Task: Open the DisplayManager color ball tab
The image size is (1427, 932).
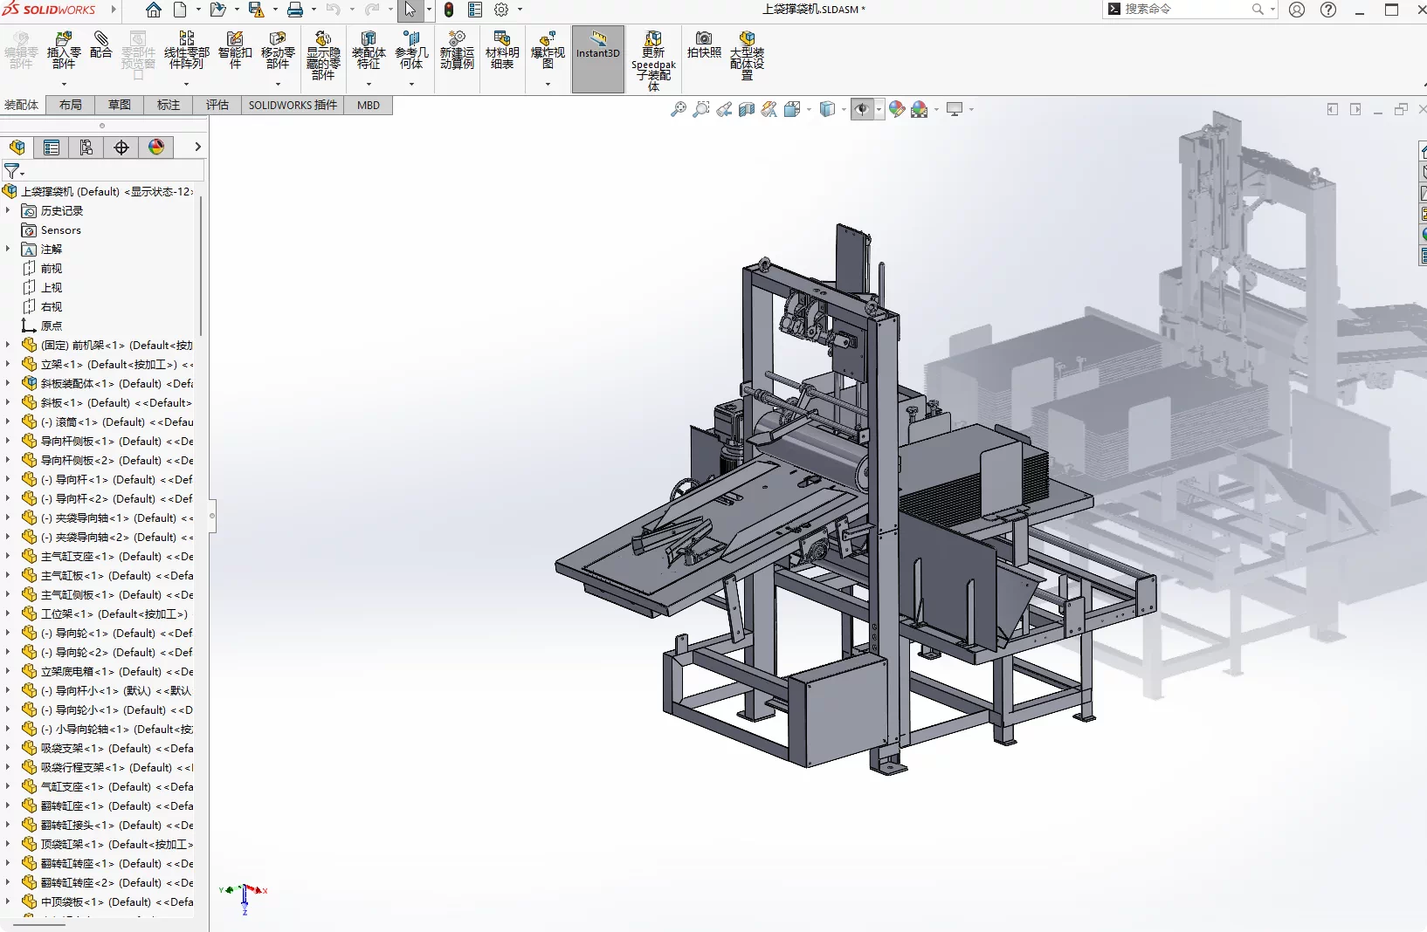Action: 156,147
